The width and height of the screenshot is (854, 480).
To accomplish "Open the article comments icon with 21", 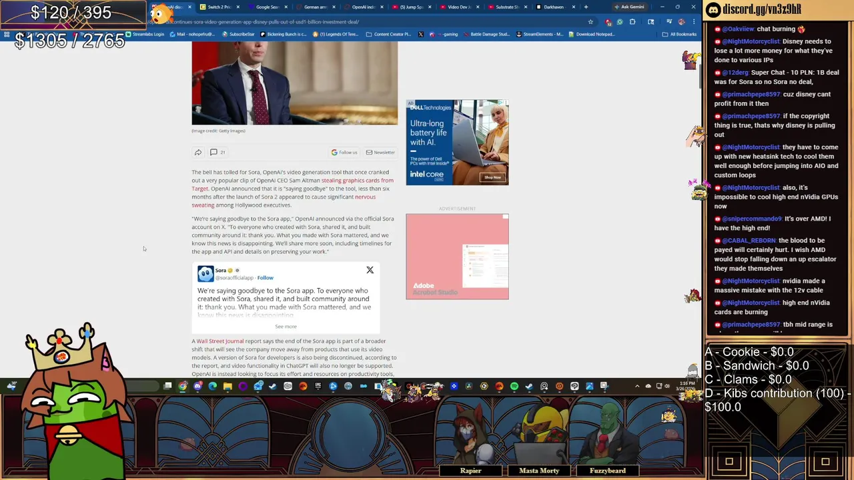I will coord(218,152).
